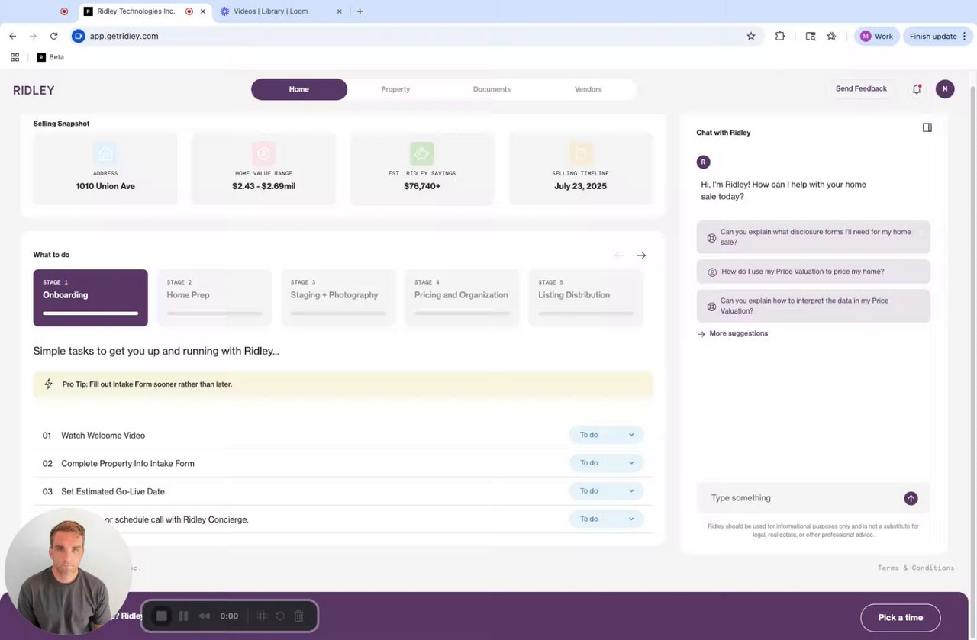Viewport: 977px width, 640px height.
Task: Click Complete Property Info Intake Form task
Action: (127, 464)
